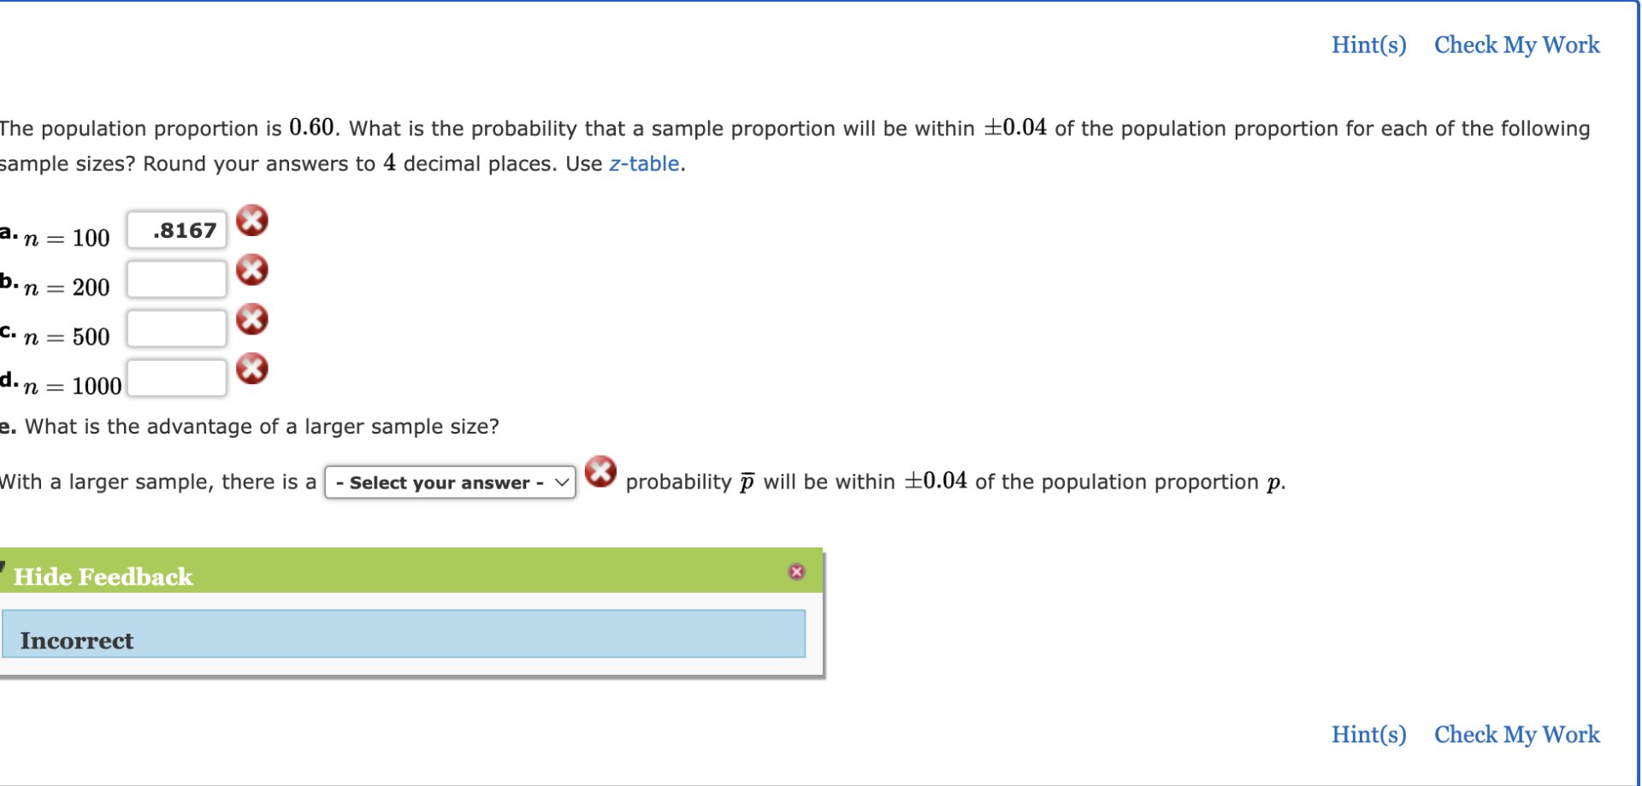
Task: Click the red error icon beside n=1000 field
Action: click(x=251, y=369)
